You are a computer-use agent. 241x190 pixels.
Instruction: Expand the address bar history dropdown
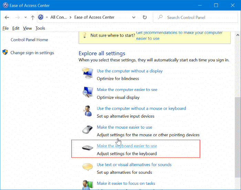pyautogui.click(x=134, y=17)
